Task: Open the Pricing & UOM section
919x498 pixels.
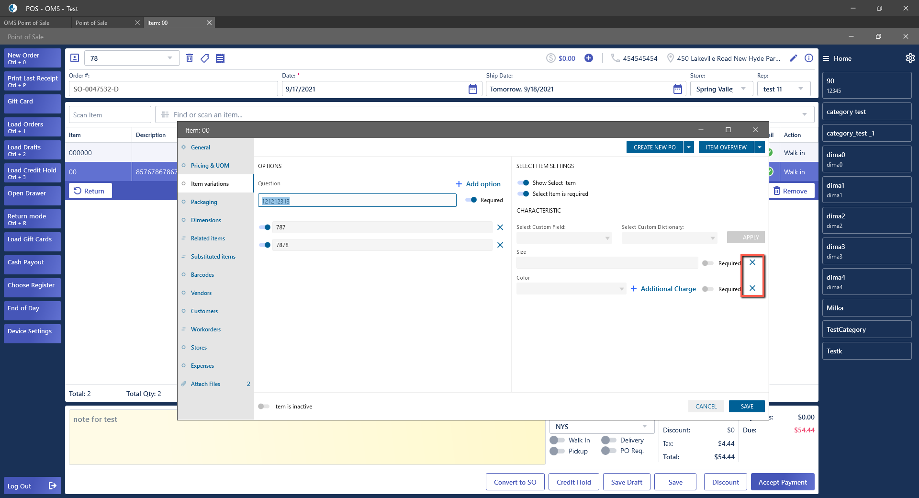Action: click(210, 166)
